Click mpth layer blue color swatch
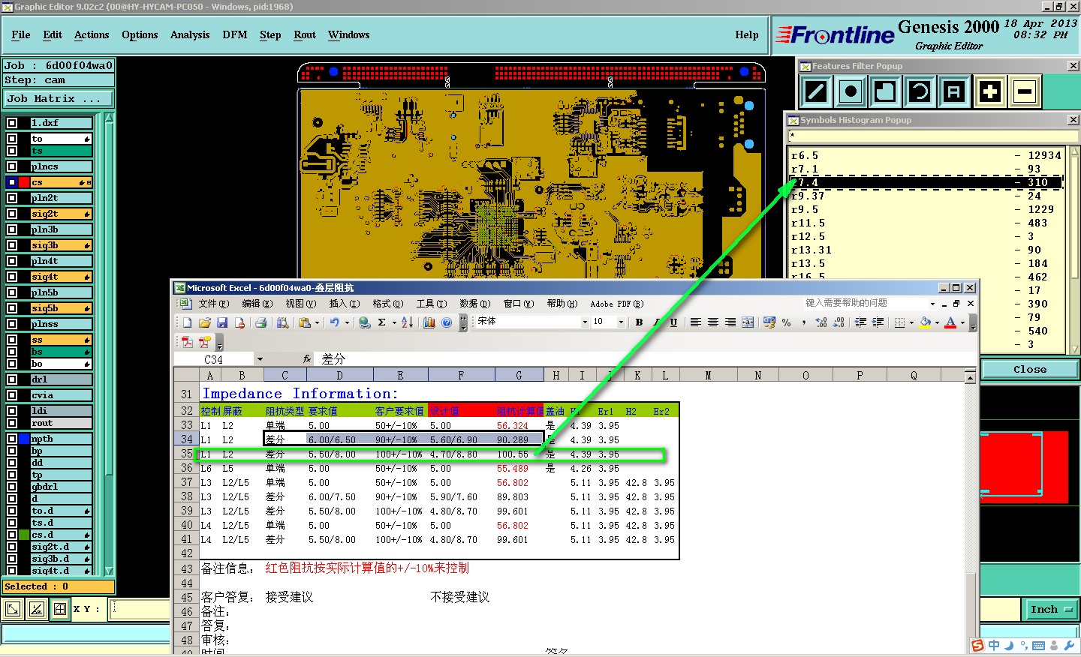The height and width of the screenshot is (657, 1081). click(x=24, y=439)
